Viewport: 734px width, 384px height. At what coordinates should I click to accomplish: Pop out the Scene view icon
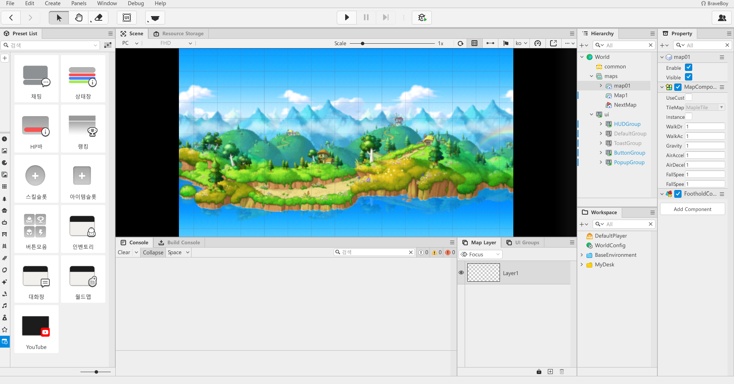click(553, 43)
